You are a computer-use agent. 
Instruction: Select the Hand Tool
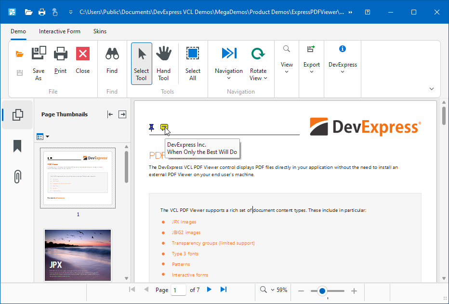[163, 54]
